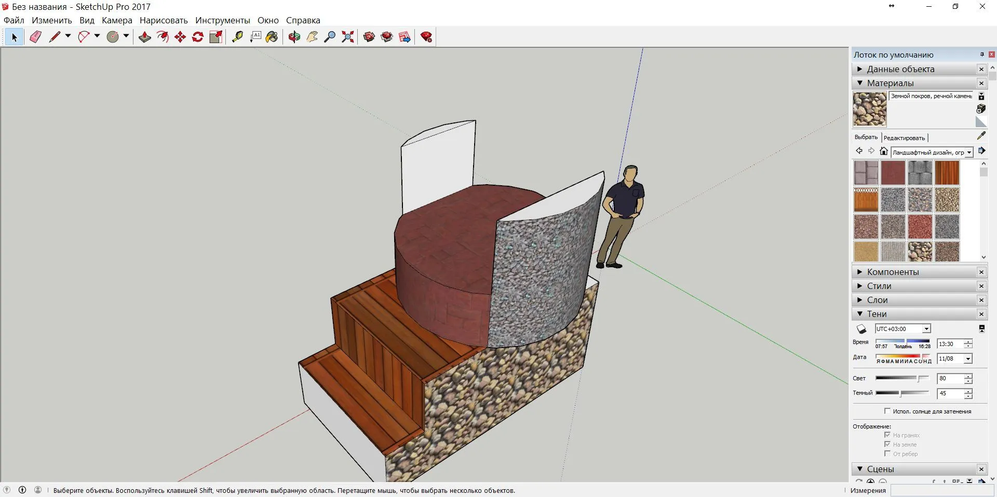Open the UTC+03:00 time zone dropdown
The width and height of the screenshot is (997, 497).
coord(902,329)
